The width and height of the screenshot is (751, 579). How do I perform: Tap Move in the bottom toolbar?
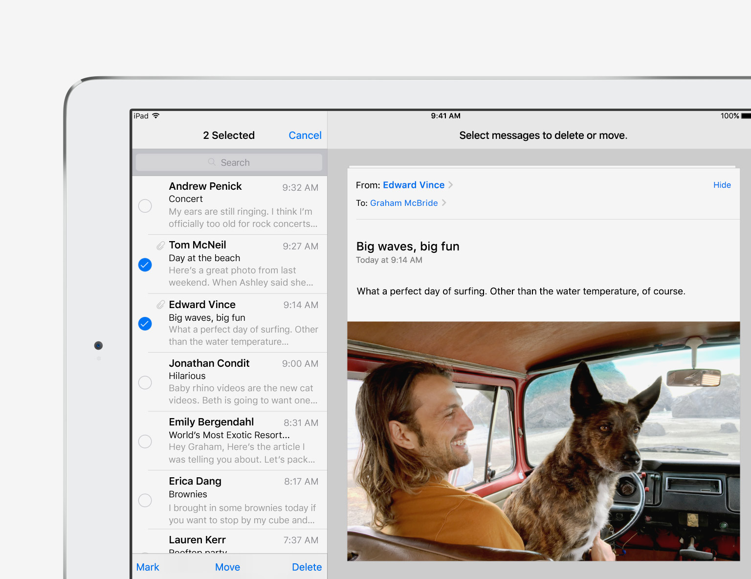click(227, 567)
